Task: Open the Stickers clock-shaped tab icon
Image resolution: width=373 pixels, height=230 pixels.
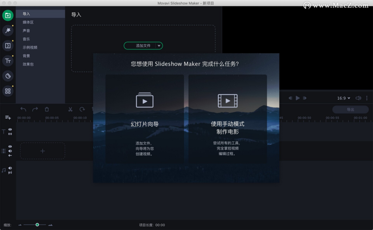Action: (8, 76)
